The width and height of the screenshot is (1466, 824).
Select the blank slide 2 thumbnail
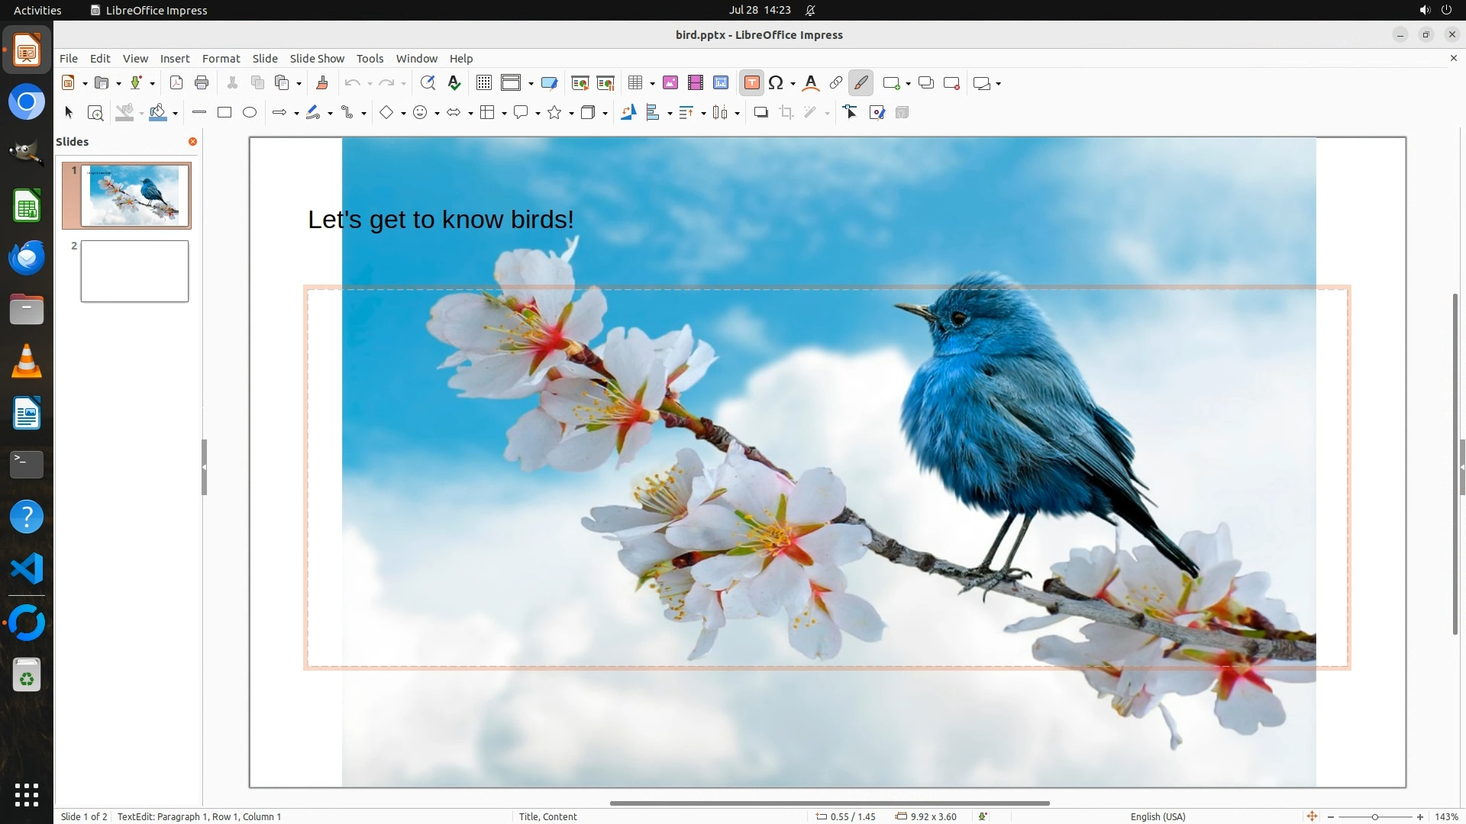coord(134,272)
